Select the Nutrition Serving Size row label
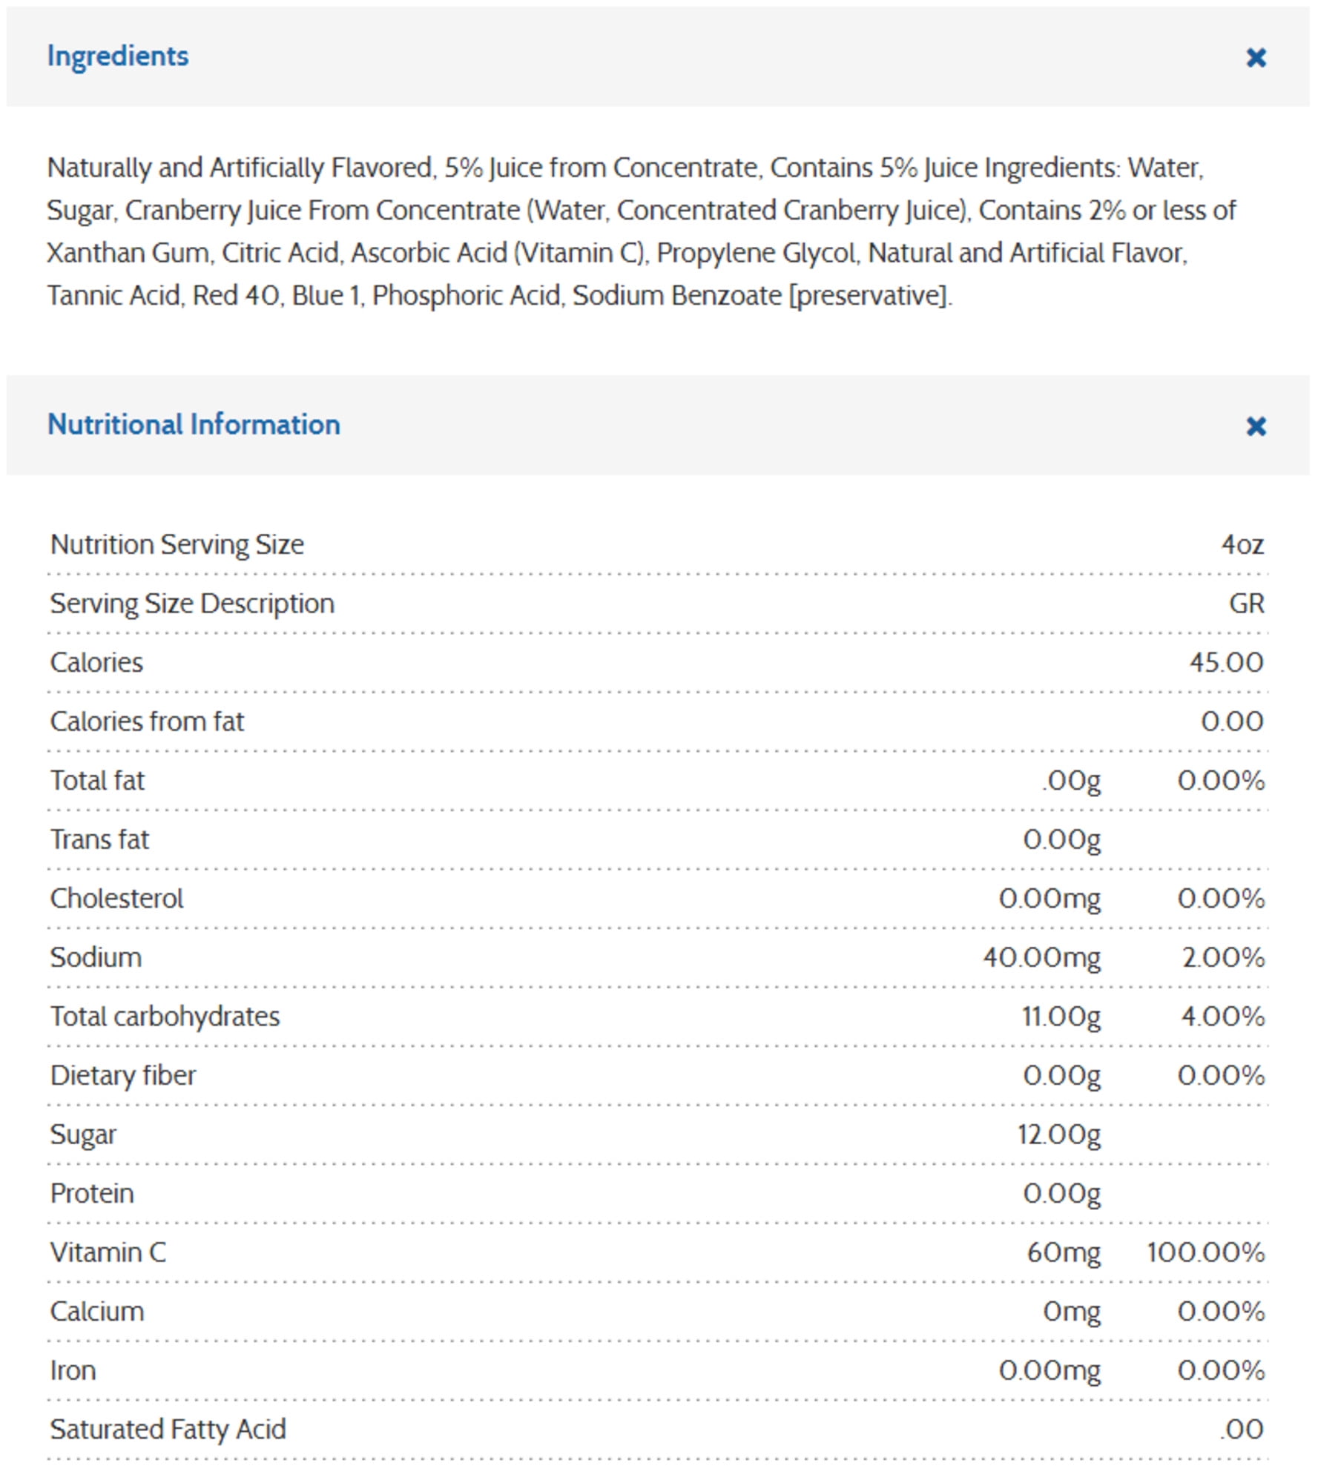Screen dimensions: 1318x1483 (x=177, y=545)
